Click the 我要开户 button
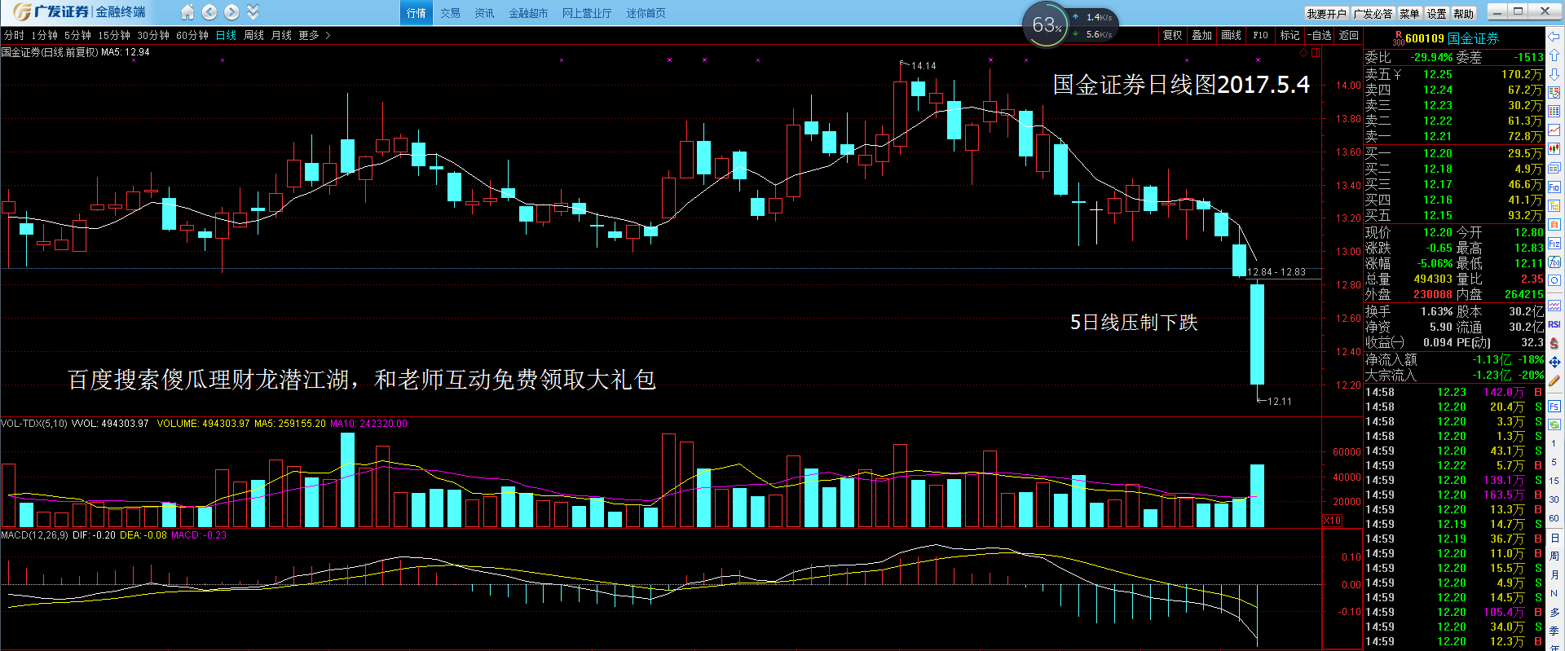Viewport: 1565px width, 651px height. click(x=1327, y=14)
